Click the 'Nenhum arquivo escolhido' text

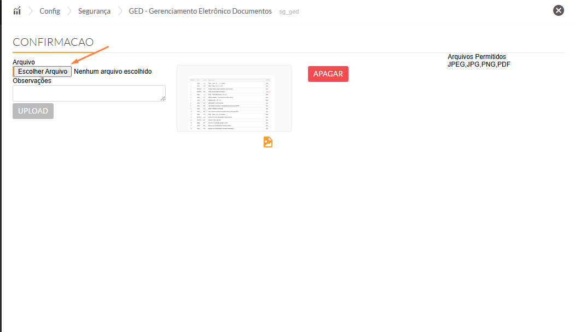[113, 72]
